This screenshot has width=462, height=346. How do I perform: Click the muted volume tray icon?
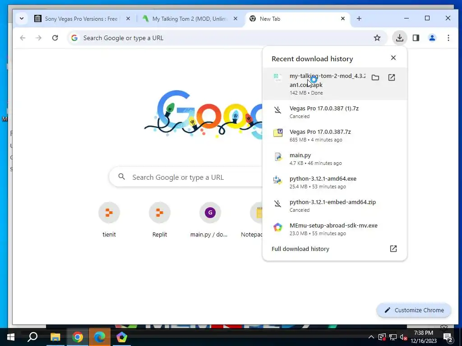[403, 337]
